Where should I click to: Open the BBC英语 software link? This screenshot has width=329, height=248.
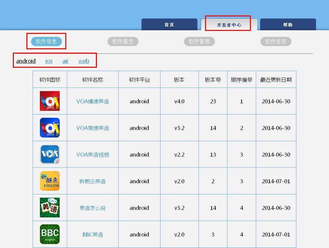[x=93, y=235]
